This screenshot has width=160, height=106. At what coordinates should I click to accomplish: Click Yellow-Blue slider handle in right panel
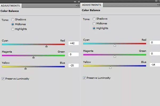click(110, 68)
